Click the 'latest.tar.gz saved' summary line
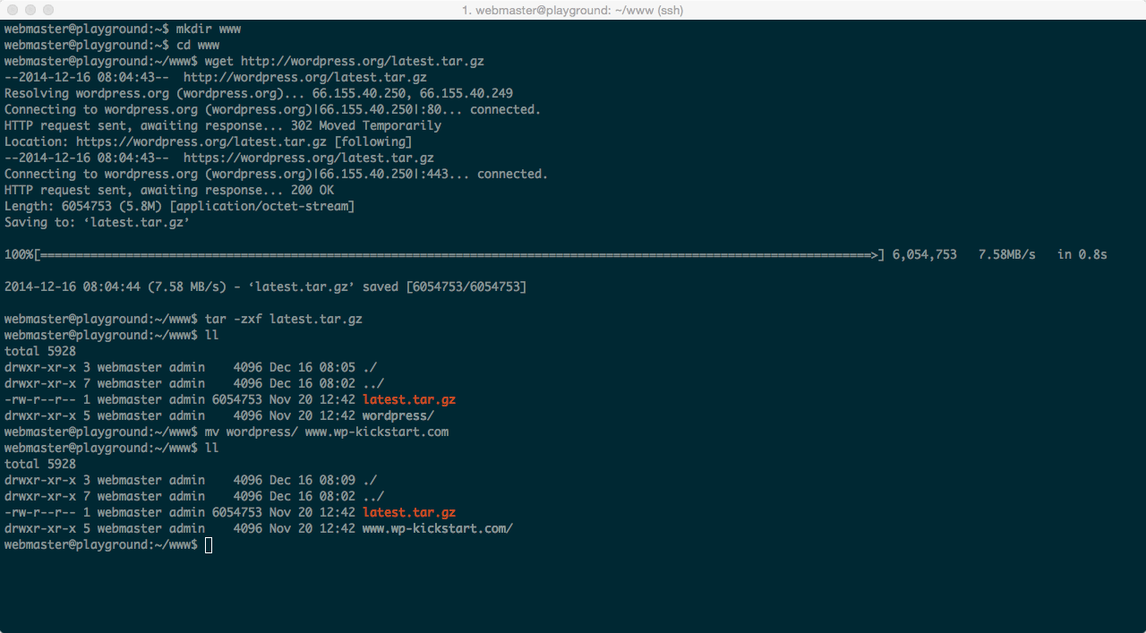1146x633 pixels. (x=266, y=287)
